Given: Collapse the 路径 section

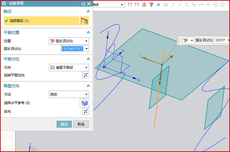Looking at the screenshot, I should coord(88,11).
